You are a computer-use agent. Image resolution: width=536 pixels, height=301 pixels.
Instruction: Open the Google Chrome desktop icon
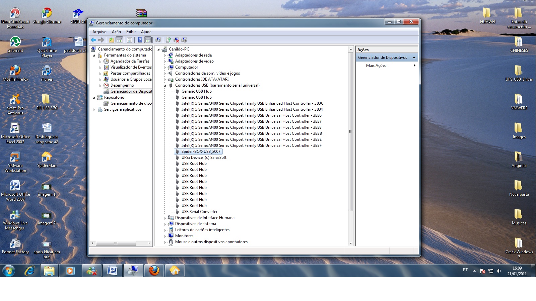click(x=47, y=16)
